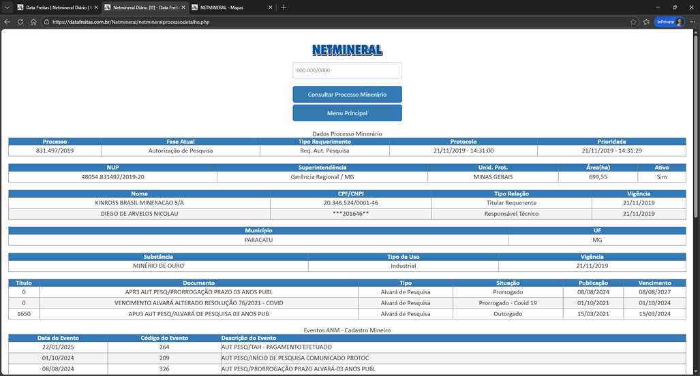Select CNPJ 20.346.524/0001-46
The height and width of the screenshot is (376, 700).
tap(351, 203)
